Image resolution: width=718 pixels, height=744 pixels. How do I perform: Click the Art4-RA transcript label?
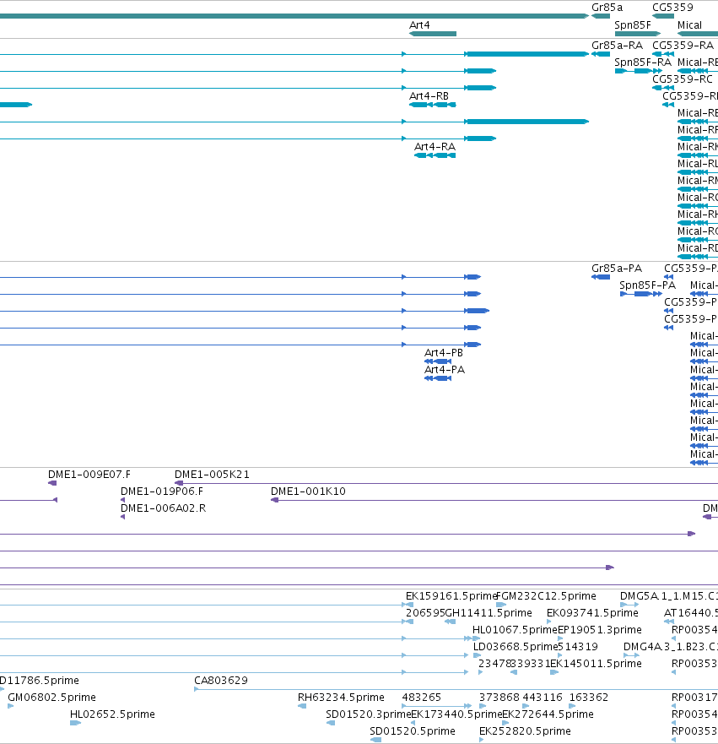point(435,147)
